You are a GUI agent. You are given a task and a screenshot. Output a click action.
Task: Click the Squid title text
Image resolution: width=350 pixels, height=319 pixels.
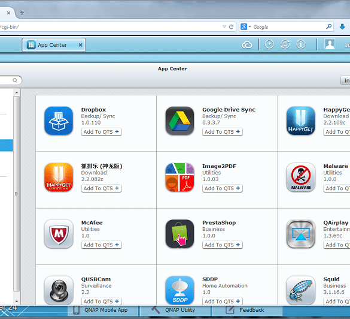tap(331, 279)
